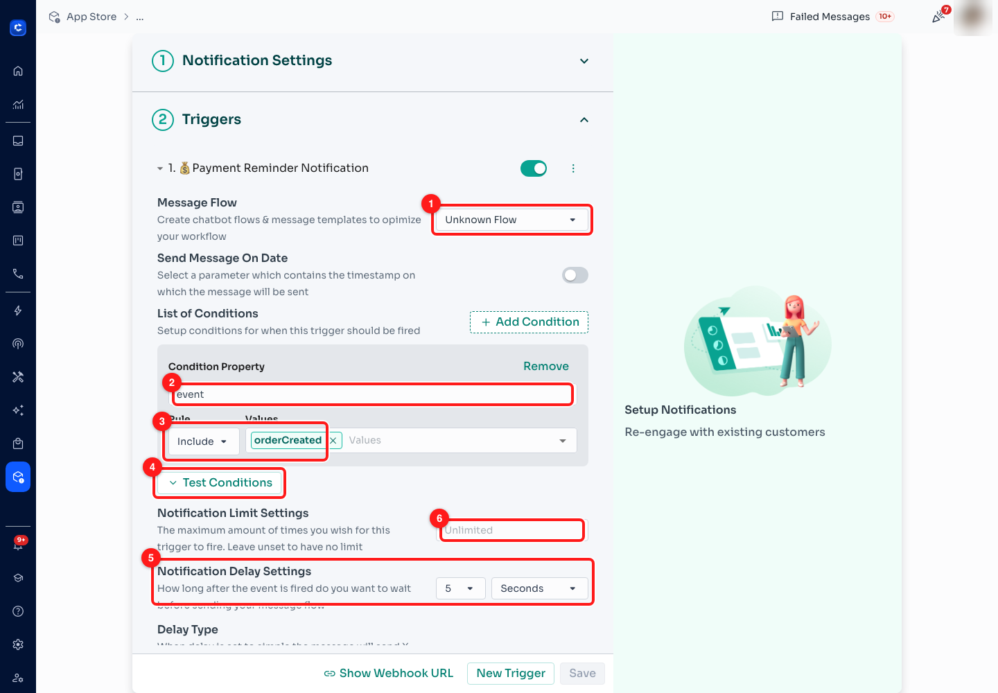Click Show Webhook URL link

pyautogui.click(x=389, y=674)
